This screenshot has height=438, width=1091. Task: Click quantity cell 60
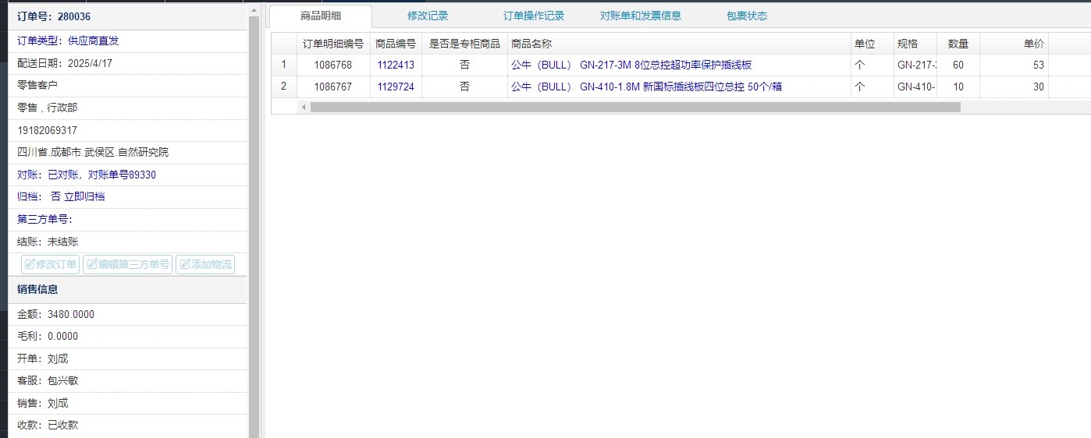pyautogui.click(x=958, y=65)
